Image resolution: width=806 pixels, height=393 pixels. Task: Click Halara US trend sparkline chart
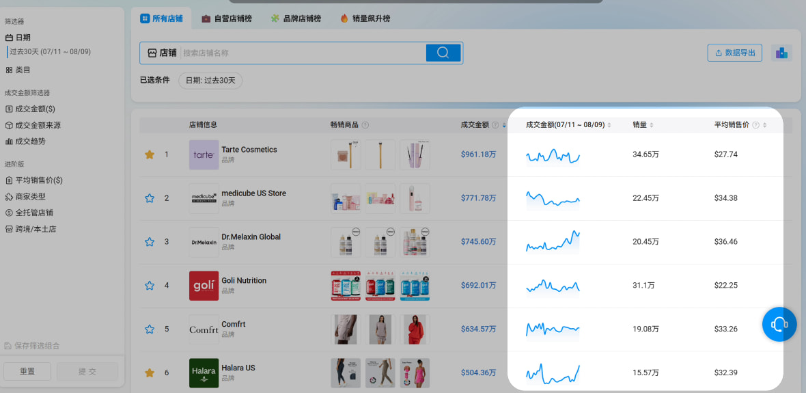click(x=553, y=374)
